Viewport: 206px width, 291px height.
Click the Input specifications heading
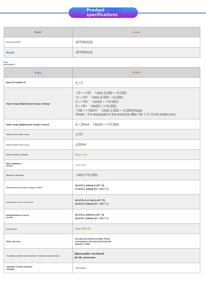9,63
